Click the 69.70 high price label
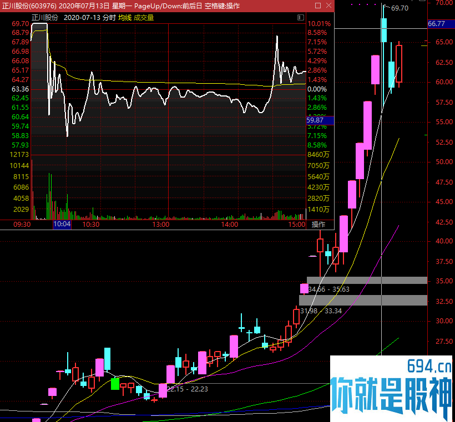455x422 pixels. pos(400,8)
